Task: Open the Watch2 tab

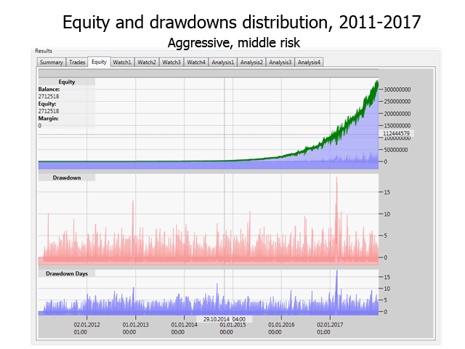Action: point(147,63)
